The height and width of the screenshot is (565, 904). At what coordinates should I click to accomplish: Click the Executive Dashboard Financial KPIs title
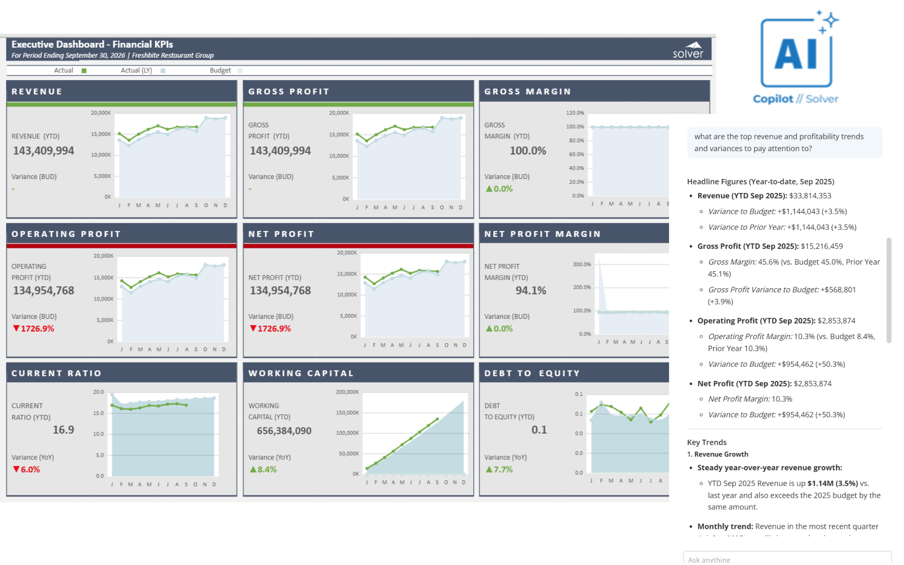(92, 44)
